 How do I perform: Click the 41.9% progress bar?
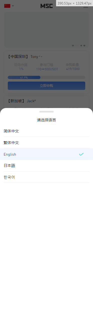pos(46,78)
